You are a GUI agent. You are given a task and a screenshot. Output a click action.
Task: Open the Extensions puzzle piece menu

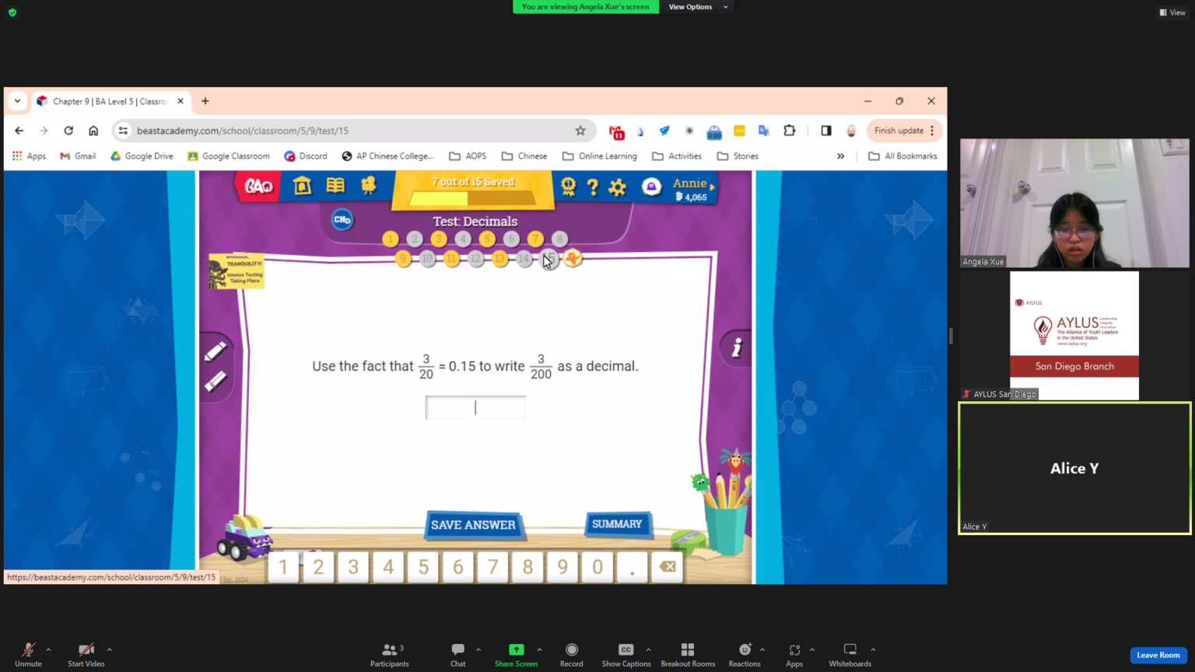click(x=790, y=131)
